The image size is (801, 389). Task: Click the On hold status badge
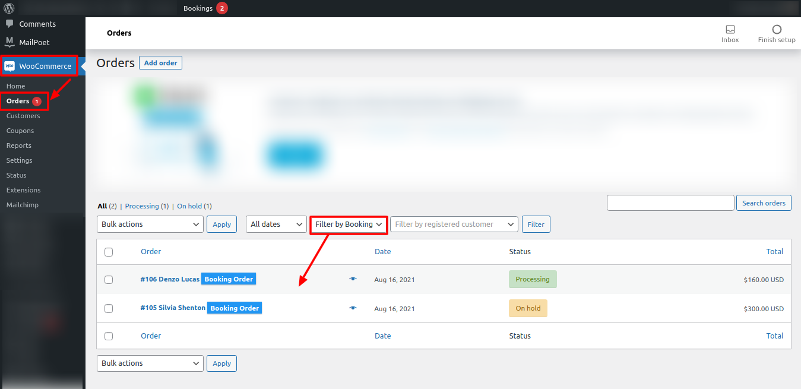(x=528, y=308)
